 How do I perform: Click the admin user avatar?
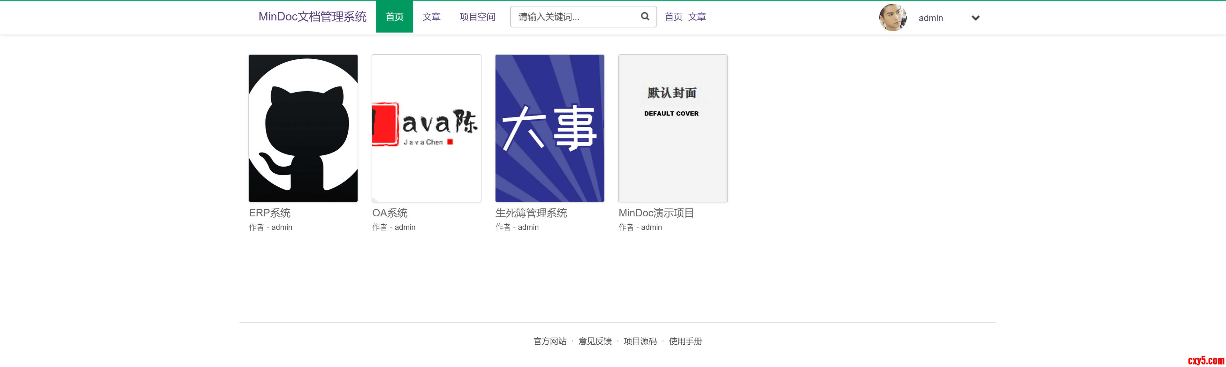click(x=892, y=18)
